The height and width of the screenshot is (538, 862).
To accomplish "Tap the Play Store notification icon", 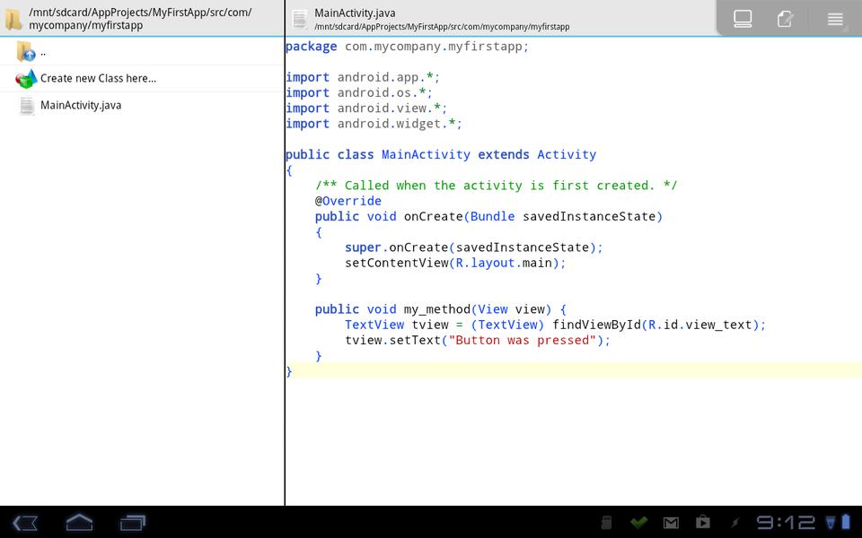I will point(703,522).
